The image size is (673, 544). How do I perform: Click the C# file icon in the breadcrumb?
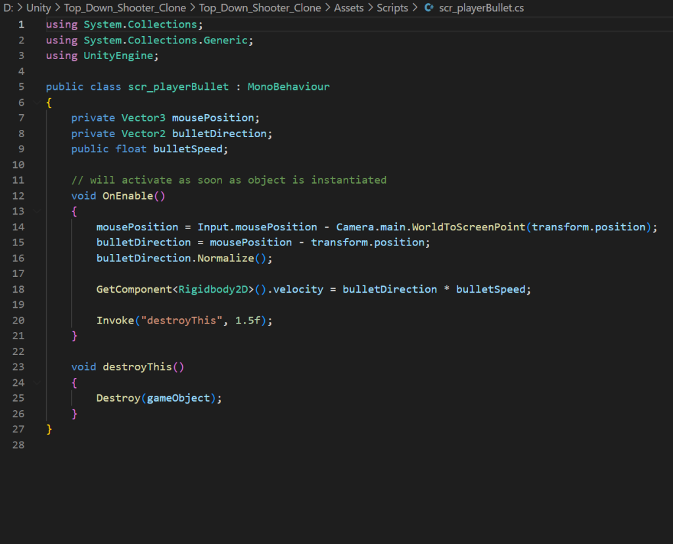pos(429,9)
